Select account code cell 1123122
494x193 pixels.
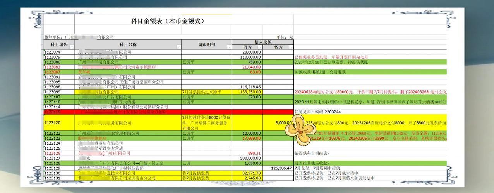pos(59,133)
